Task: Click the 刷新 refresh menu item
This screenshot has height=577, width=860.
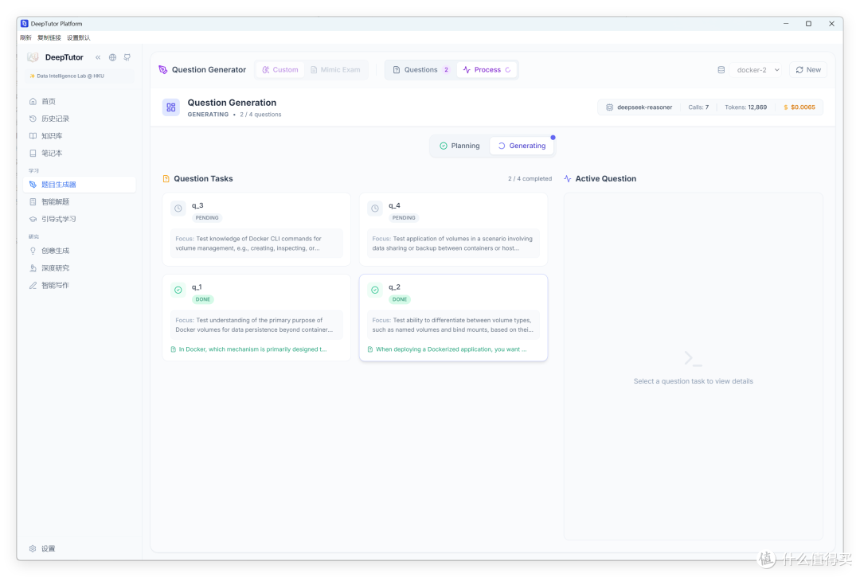Action: pos(25,38)
